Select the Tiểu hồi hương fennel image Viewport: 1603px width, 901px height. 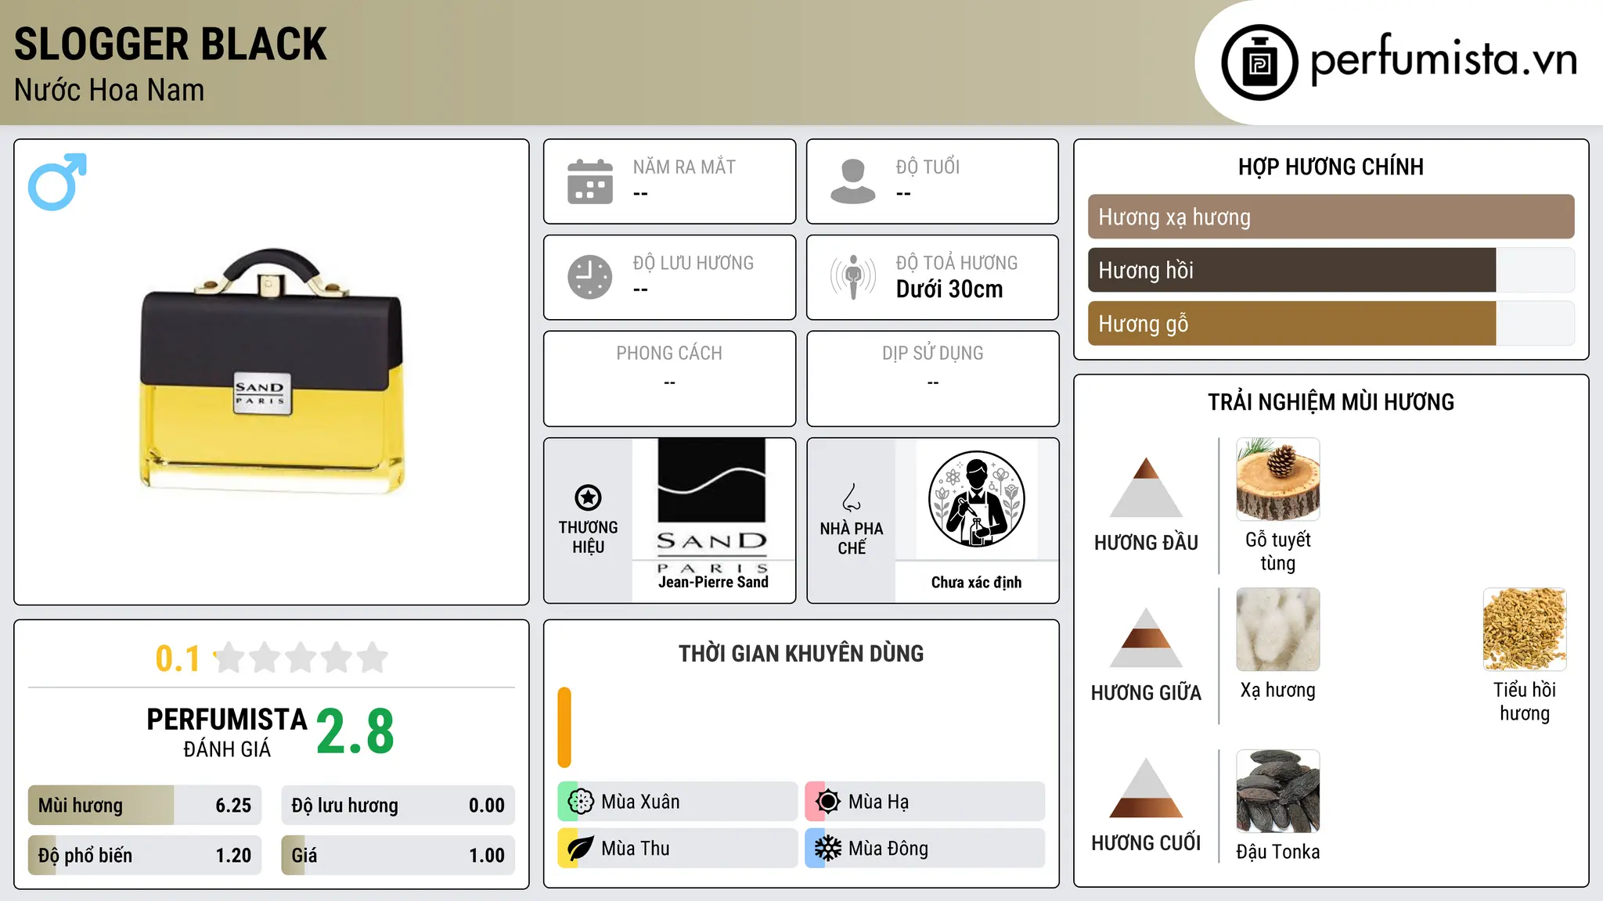[x=1525, y=630]
